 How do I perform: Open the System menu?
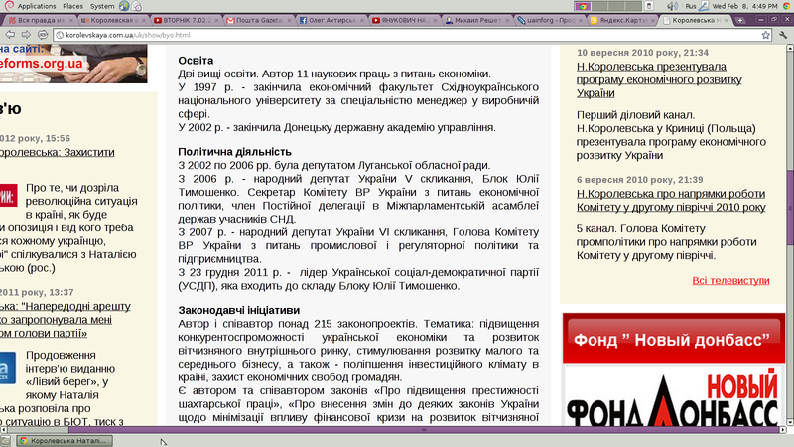point(102,6)
